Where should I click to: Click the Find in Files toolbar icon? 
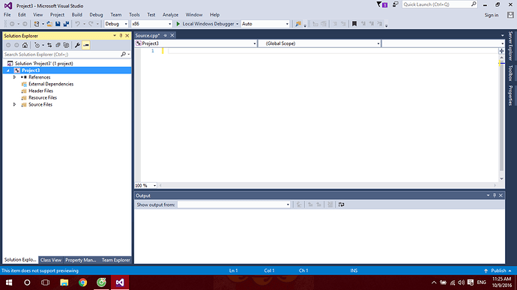click(x=298, y=24)
